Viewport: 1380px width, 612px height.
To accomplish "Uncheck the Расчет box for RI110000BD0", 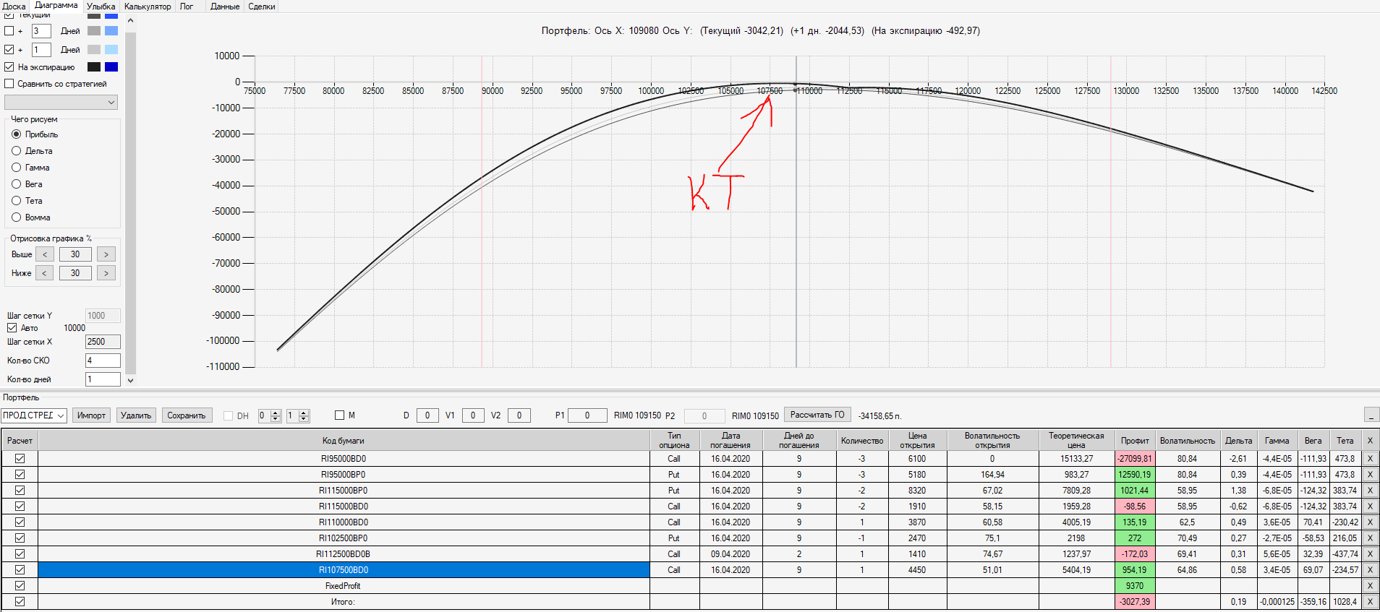I will [x=20, y=522].
